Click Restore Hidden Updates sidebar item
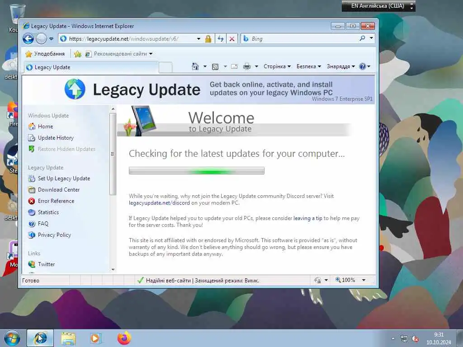463x347 pixels. tap(66, 149)
